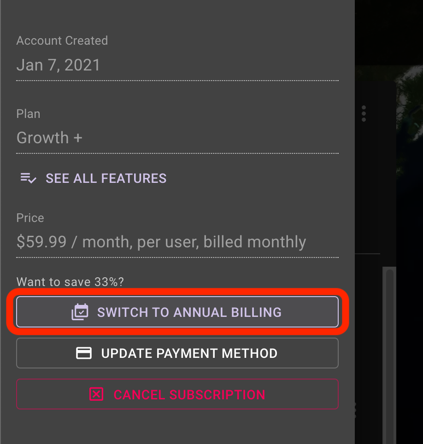Switch to annual billing
Image resolution: width=423 pixels, height=444 pixels.
pos(177,312)
